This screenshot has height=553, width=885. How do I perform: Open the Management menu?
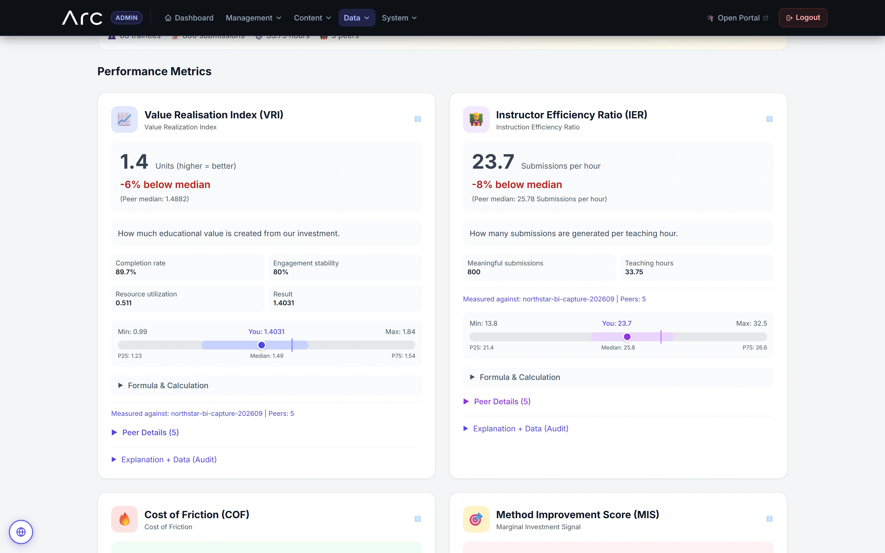point(253,18)
